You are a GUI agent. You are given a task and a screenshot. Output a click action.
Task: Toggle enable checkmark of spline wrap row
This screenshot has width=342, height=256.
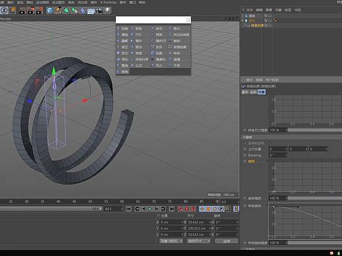click(x=271, y=26)
